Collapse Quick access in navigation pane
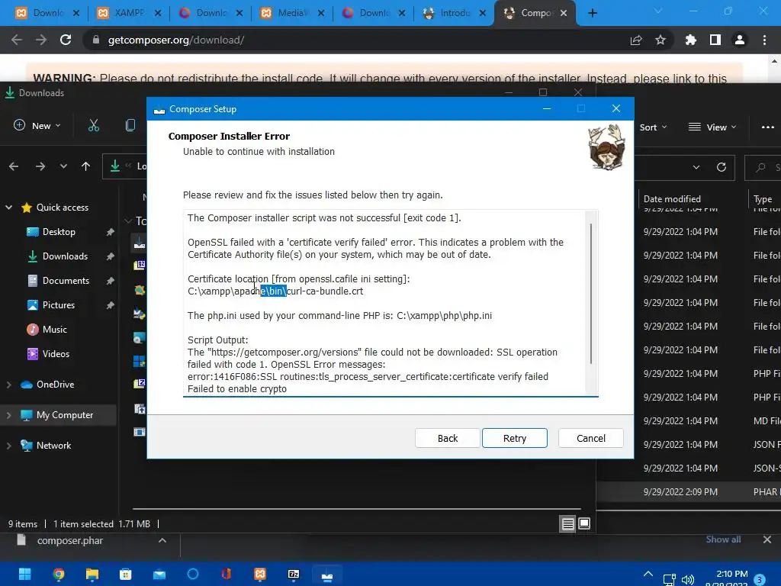781x586 pixels. (x=9, y=208)
